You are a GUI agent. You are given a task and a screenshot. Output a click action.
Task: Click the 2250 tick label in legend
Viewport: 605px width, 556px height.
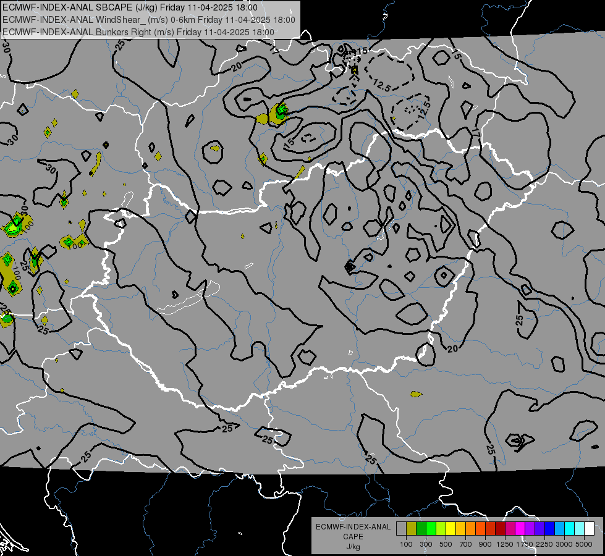pos(544,544)
